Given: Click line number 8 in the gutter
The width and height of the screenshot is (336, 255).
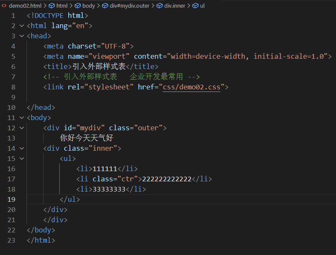Looking at the screenshot, I should coord(13,87).
